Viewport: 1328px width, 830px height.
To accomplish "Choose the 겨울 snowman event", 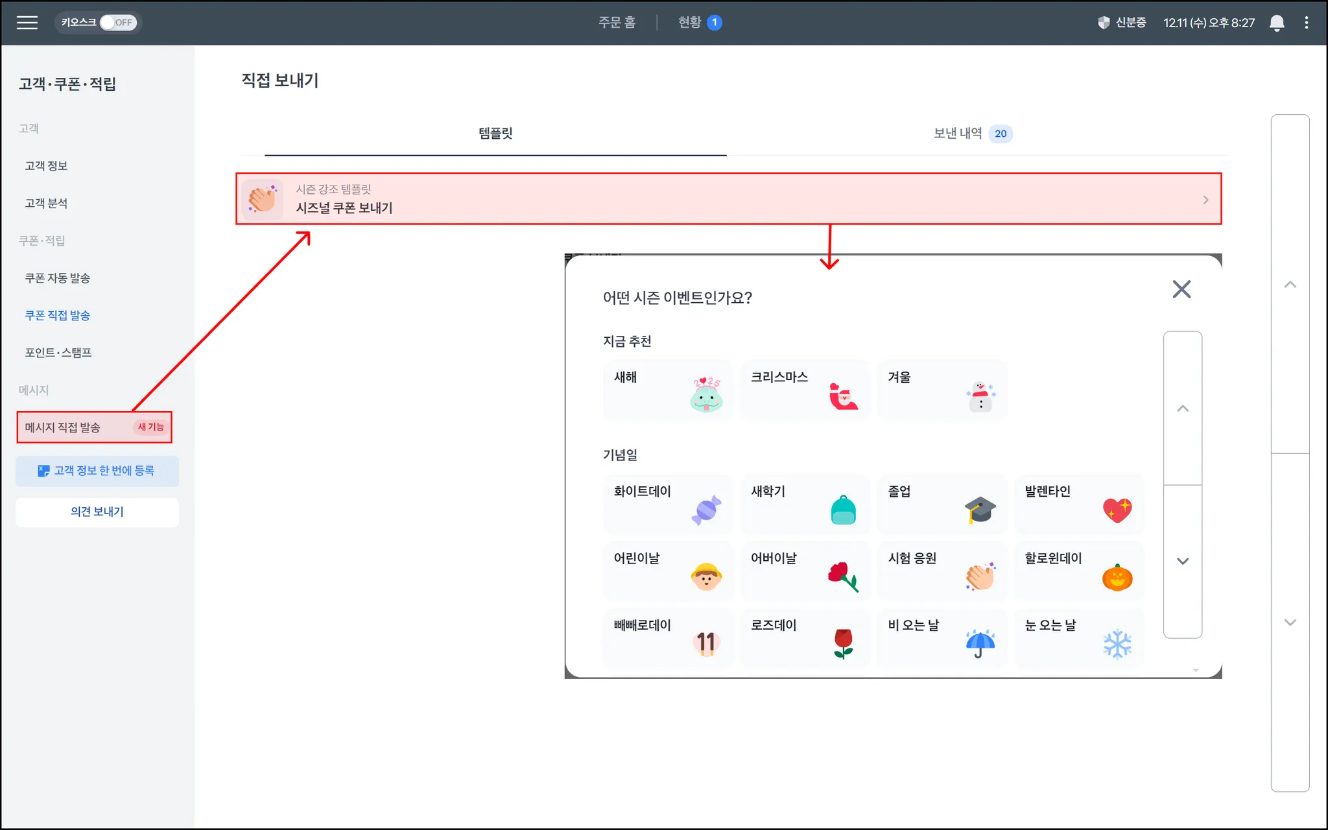I will click(x=980, y=396).
